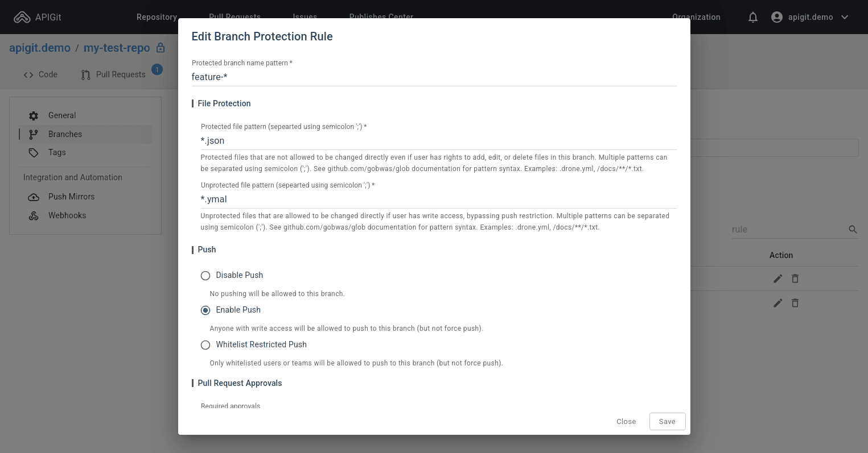Click the Close button in dialog
The height and width of the screenshot is (453, 868).
tap(626, 421)
